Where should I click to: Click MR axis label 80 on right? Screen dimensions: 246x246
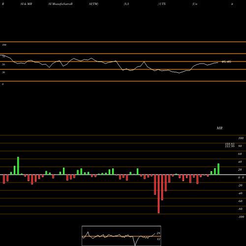(x=240, y=146)
